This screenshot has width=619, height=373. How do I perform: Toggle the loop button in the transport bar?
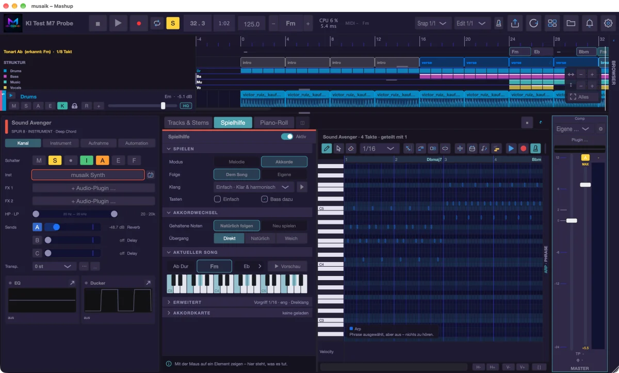pyautogui.click(x=156, y=23)
